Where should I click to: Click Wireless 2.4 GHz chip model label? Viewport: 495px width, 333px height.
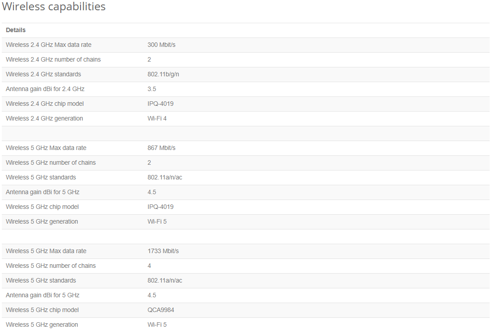(x=45, y=104)
